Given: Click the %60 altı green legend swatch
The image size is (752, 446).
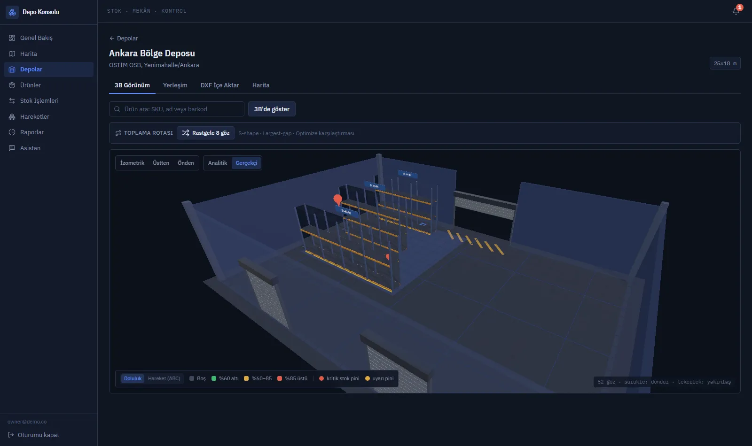Looking at the screenshot, I should click(214, 378).
